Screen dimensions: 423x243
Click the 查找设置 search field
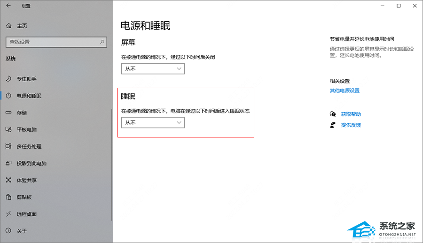coord(56,42)
